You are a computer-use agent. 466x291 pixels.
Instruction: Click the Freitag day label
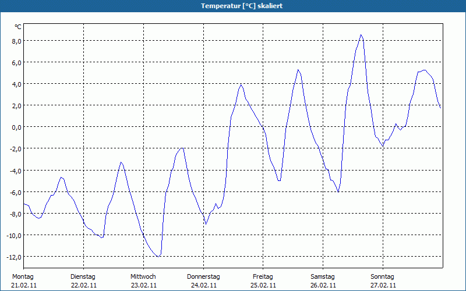pos(263,277)
